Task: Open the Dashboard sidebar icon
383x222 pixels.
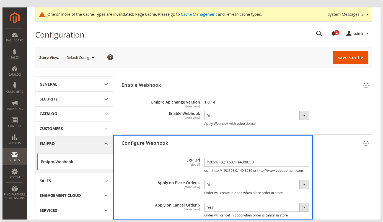Action: 15,37
